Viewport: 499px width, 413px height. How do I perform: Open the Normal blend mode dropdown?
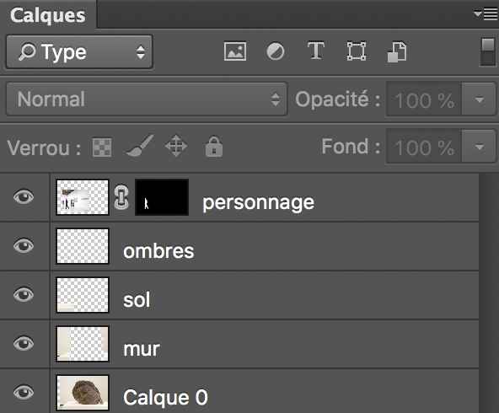tap(147, 99)
